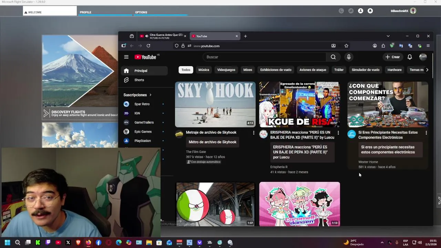441x248 pixels.
Task: Select the Mixes filter chip
Action: [248, 70]
